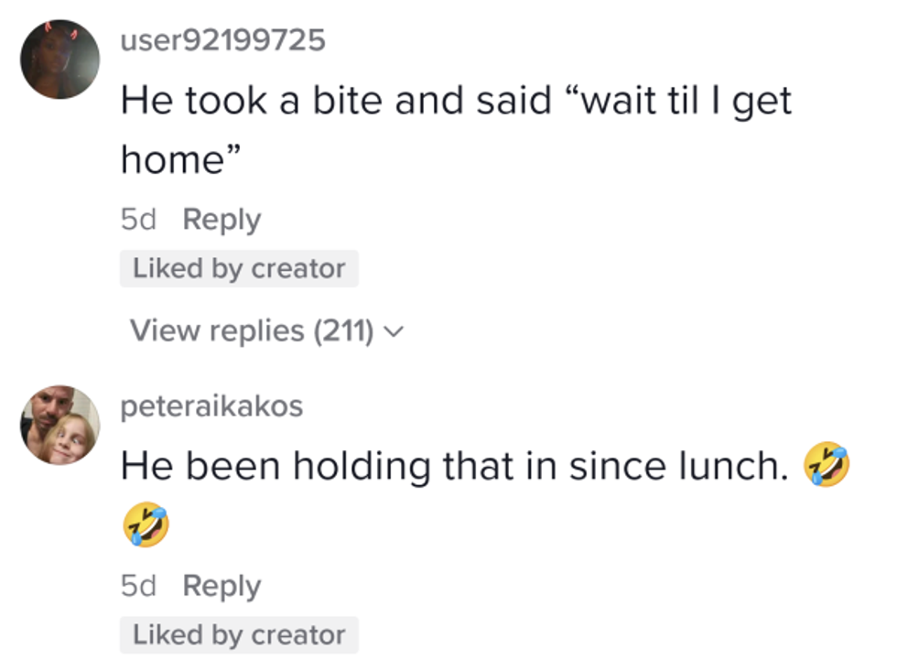Viewport: 897px width, 670px height.
Task: Click "Liked by creator" badge under peteraikakos's comment
Action: (239, 635)
